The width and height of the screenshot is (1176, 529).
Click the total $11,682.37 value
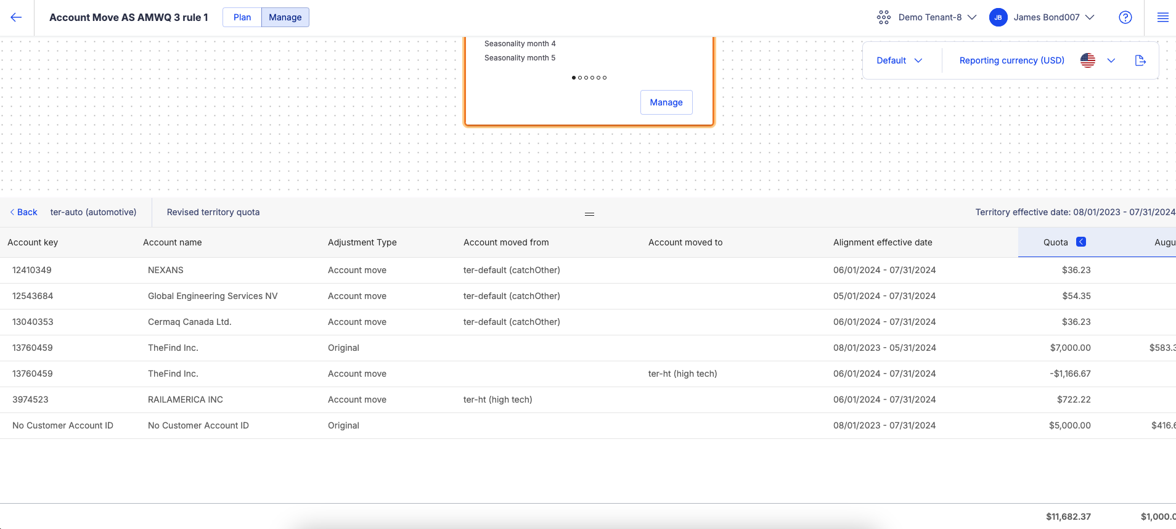tap(1068, 517)
